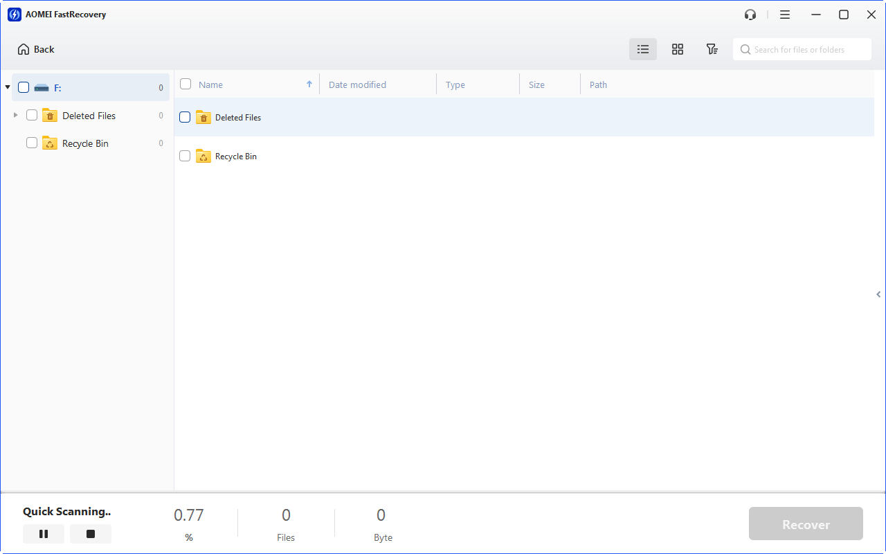This screenshot has width=886, height=554.
Task: Click the F: drive label in sidebar
Action: point(57,88)
